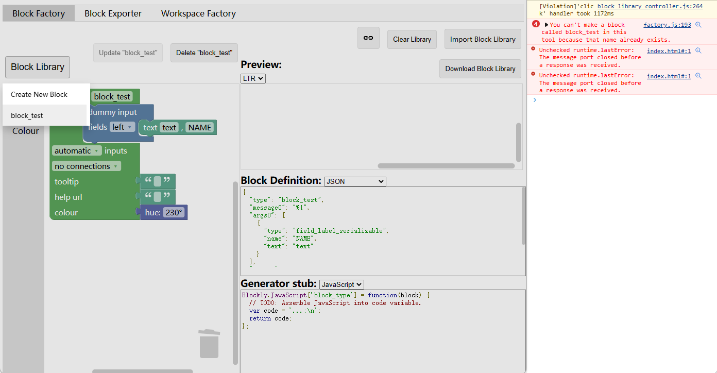
Task: Click Delete "block_test" button
Action: 204,53
